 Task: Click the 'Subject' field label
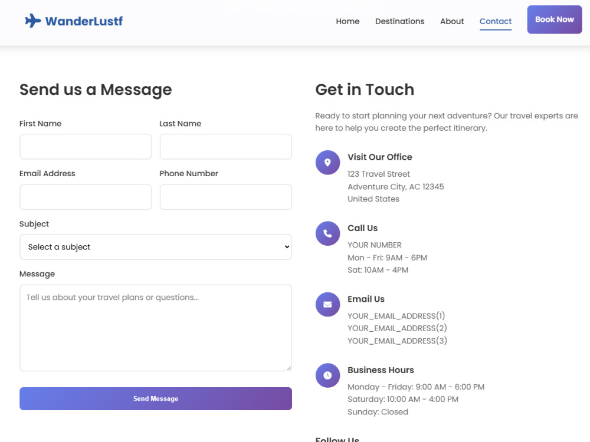pyautogui.click(x=34, y=224)
